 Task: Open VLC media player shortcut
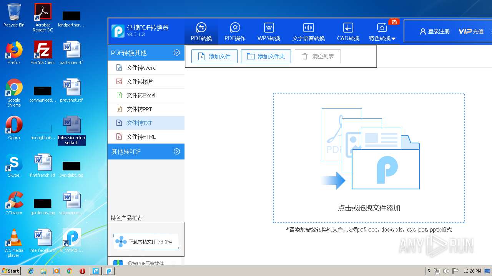14,243
